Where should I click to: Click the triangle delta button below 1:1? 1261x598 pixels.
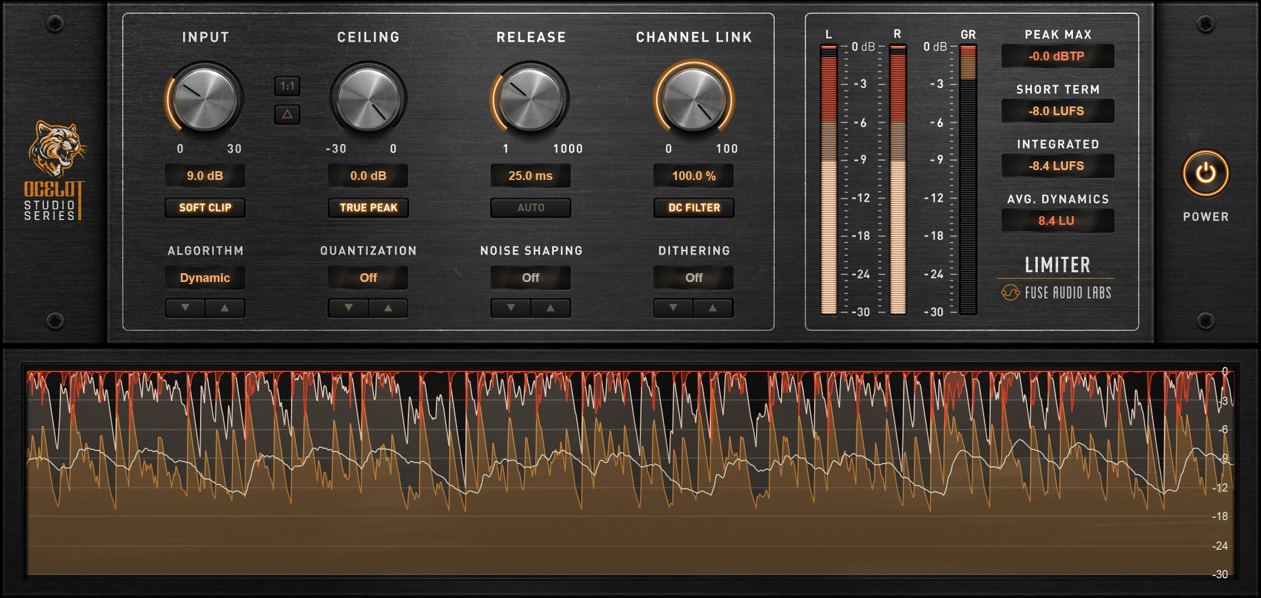point(287,115)
